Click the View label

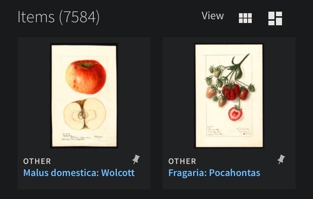click(x=212, y=16)
